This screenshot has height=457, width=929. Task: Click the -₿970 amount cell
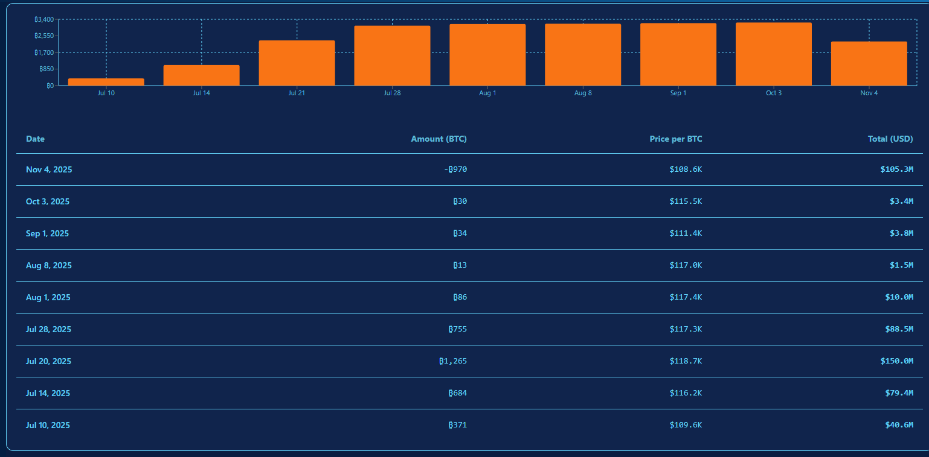(455, 170)
